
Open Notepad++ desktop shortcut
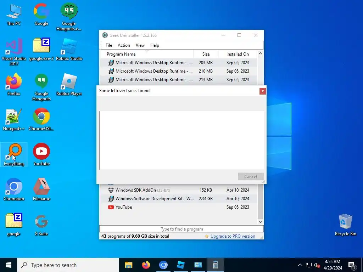tap(14, 120)
